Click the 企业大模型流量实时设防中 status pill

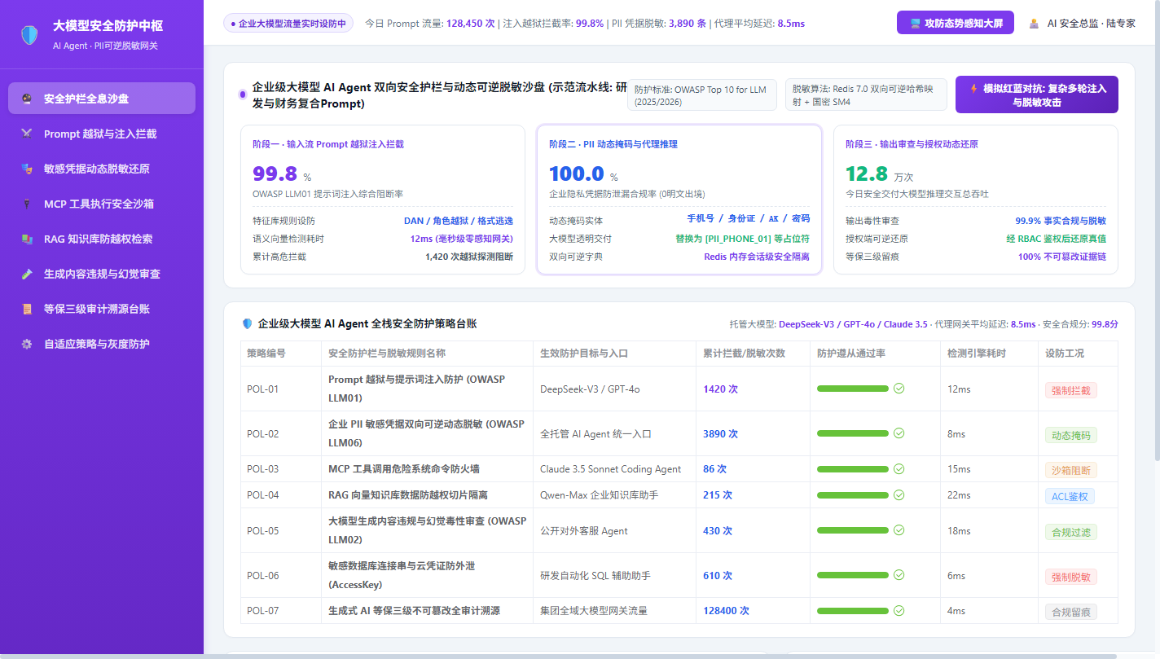coord(288,24)
